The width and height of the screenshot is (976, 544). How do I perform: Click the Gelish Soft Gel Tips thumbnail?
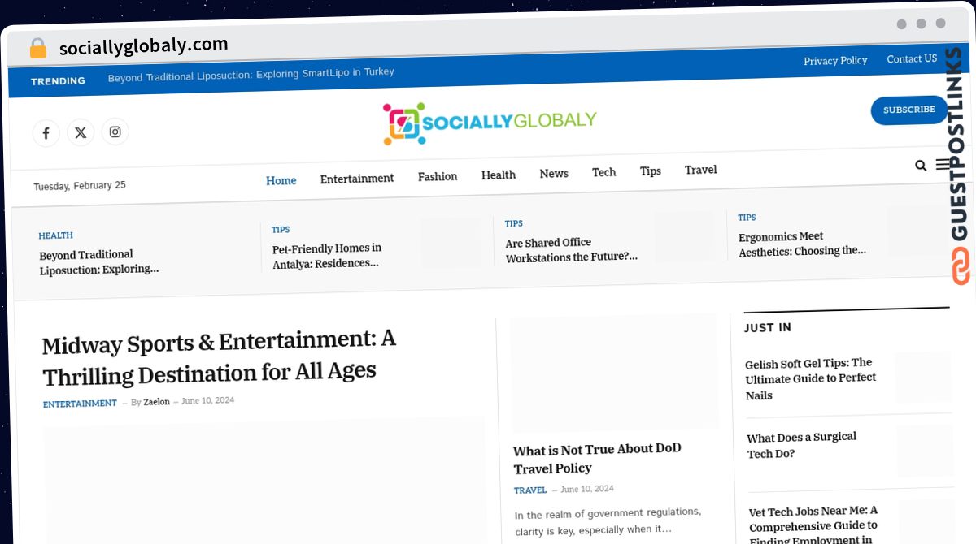click(x=923, y=377)
